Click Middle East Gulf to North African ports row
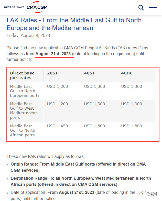162x201 pixels. [x=23, y=130]
